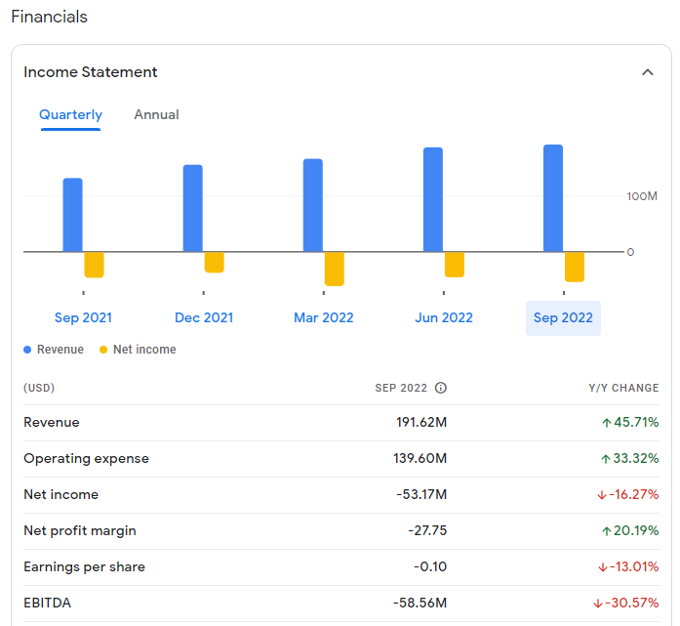Select the Sep 2021 quarter
This screenshot has width=680, height=626.
[x=83, y=317]
